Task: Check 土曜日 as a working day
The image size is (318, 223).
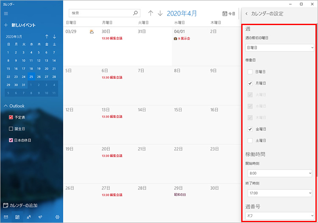Action: tap(250, 141)
